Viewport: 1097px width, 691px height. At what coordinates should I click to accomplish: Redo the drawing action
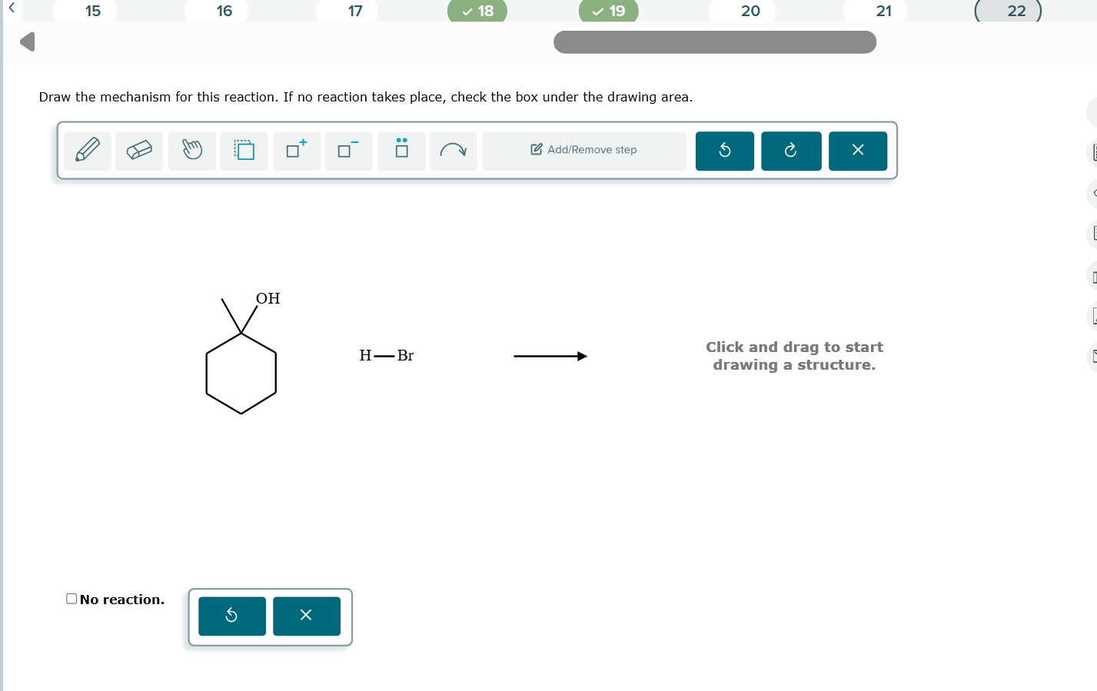[x=791, y=151]
